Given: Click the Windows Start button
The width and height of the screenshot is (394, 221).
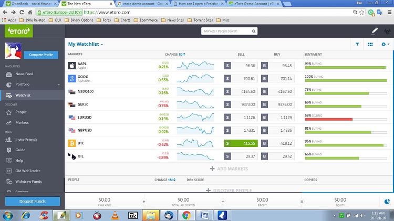Looking at the screenshot, I should pos(7,215).
